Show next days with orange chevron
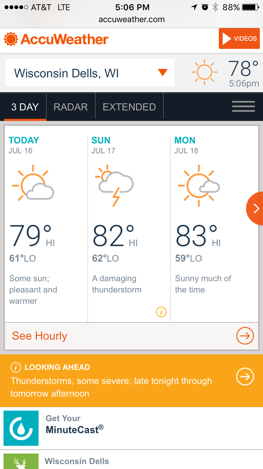The width and height of the screenshot is (263, 469). coord(256,208)
